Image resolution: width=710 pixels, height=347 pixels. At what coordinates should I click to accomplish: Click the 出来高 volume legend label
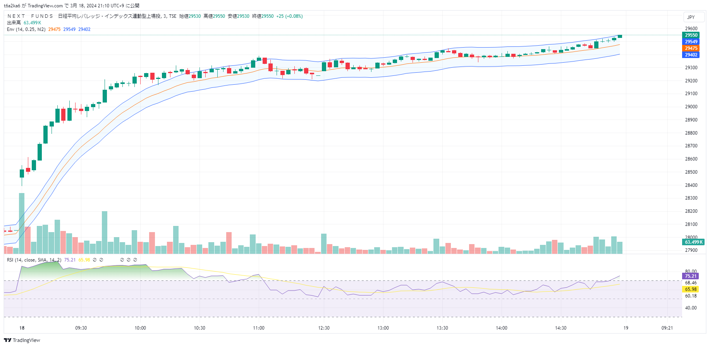pyautogui.click(x=14, y=23)
